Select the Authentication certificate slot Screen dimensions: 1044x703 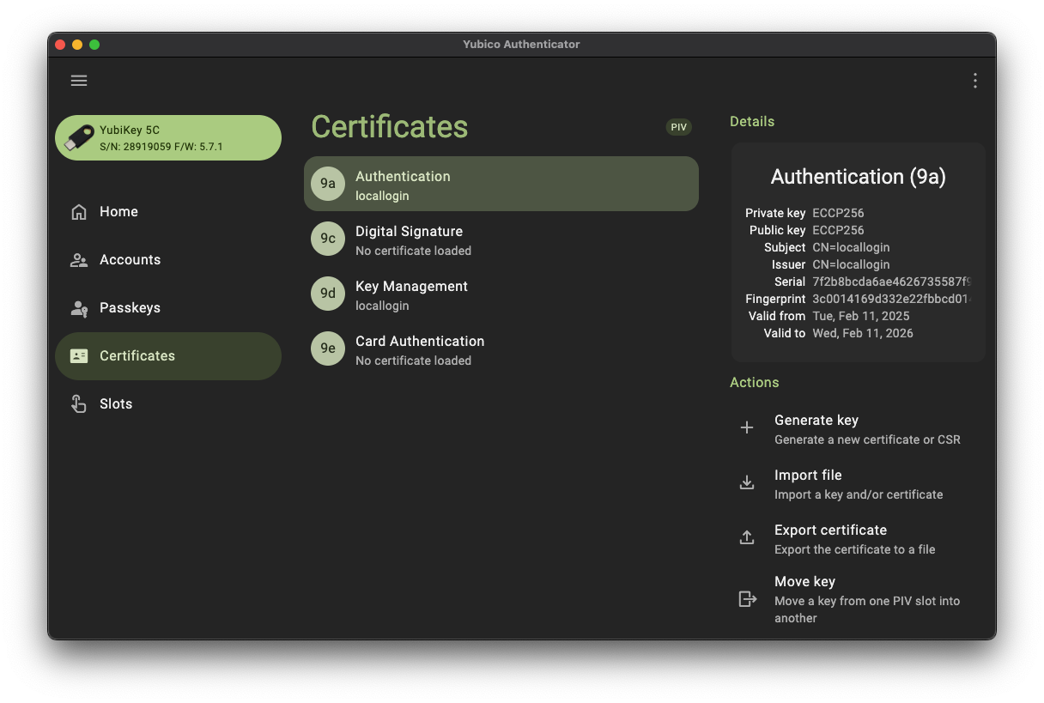[x=501, y=184]
